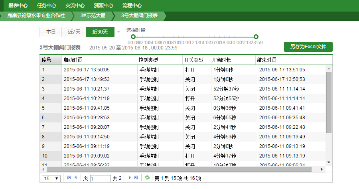
Task: Open the 溯源中心 menu
Action: point(103,6)
